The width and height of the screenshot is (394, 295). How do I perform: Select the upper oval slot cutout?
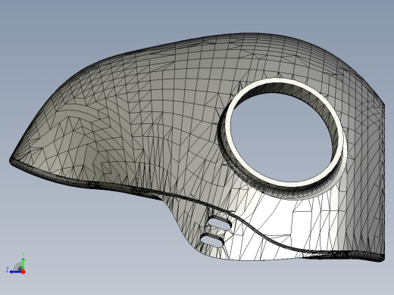[x=220, y=222]
